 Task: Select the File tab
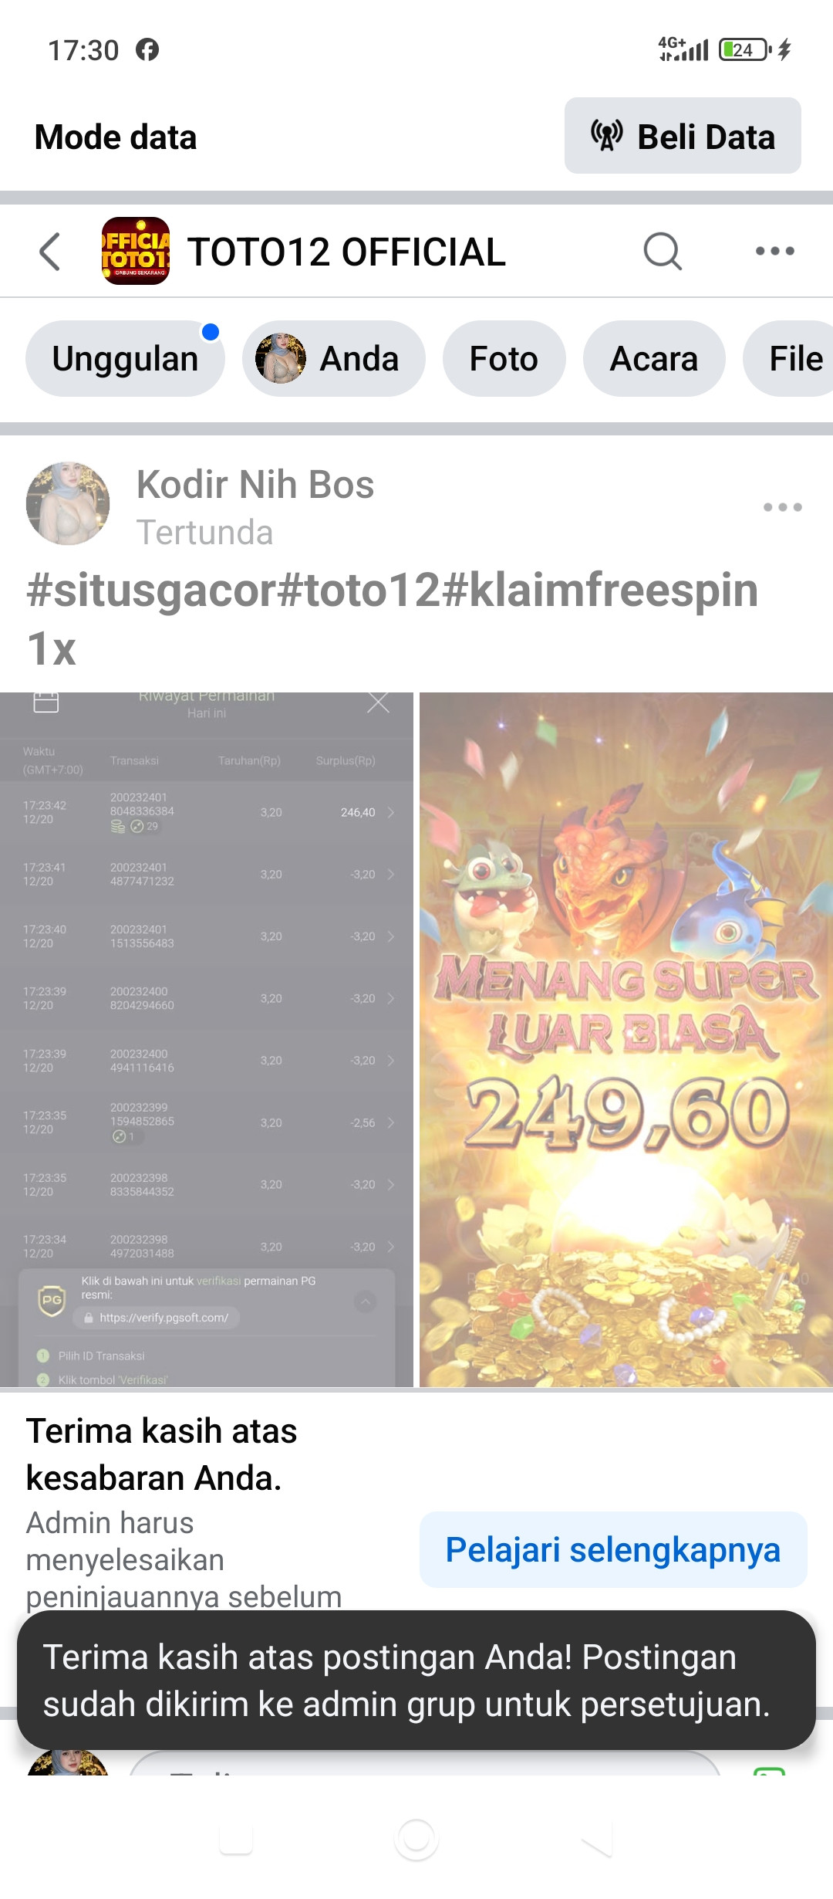pos(791,359)
